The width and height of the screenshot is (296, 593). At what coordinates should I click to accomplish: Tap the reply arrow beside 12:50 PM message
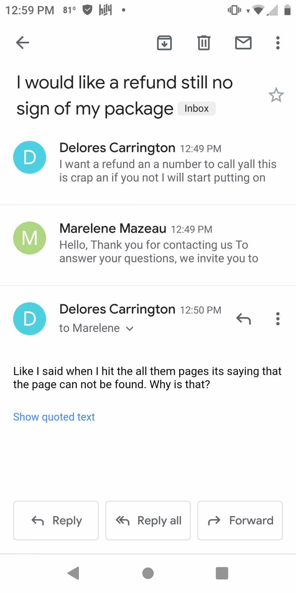243,319
